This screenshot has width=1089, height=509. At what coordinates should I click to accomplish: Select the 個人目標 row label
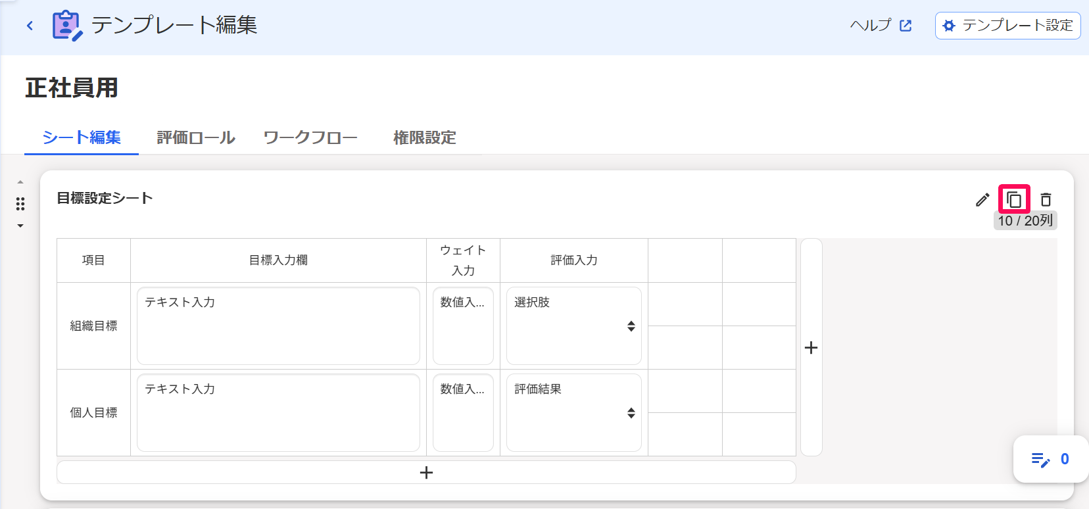click(93, 412)
